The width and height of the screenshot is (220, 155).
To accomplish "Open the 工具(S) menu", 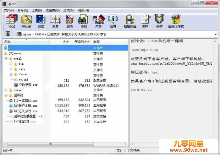I will pos(37,10).
